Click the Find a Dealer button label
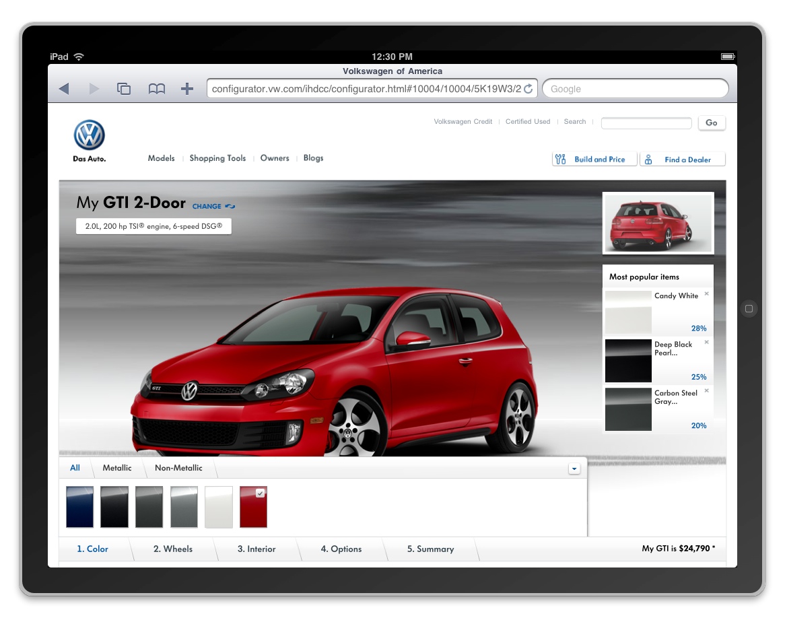 (688, 160)
